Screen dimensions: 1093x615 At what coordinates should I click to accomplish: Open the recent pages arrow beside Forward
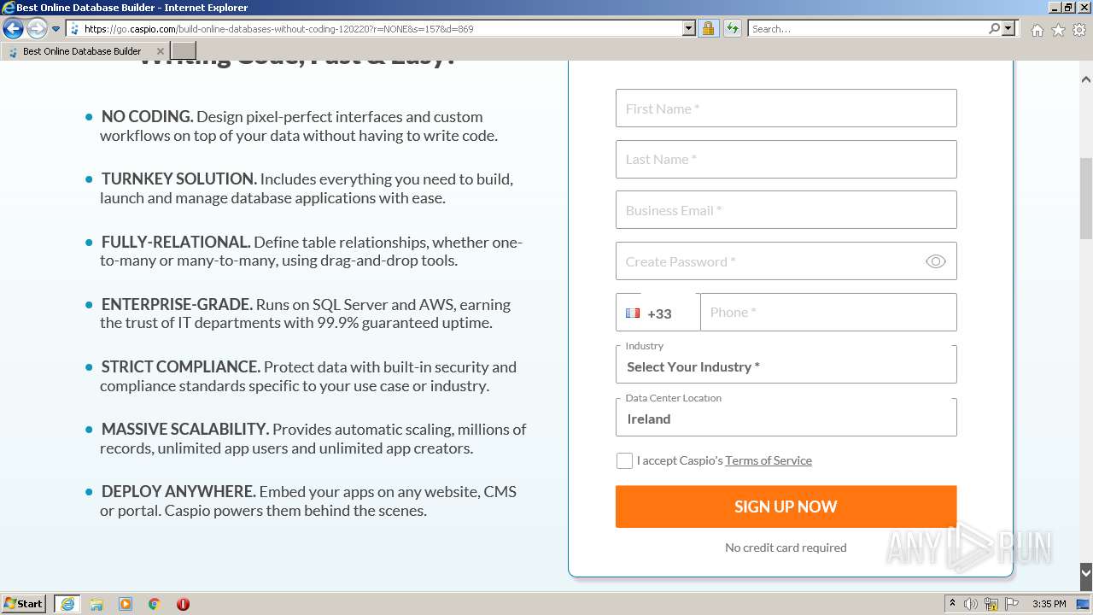click(x=56, y=29)
